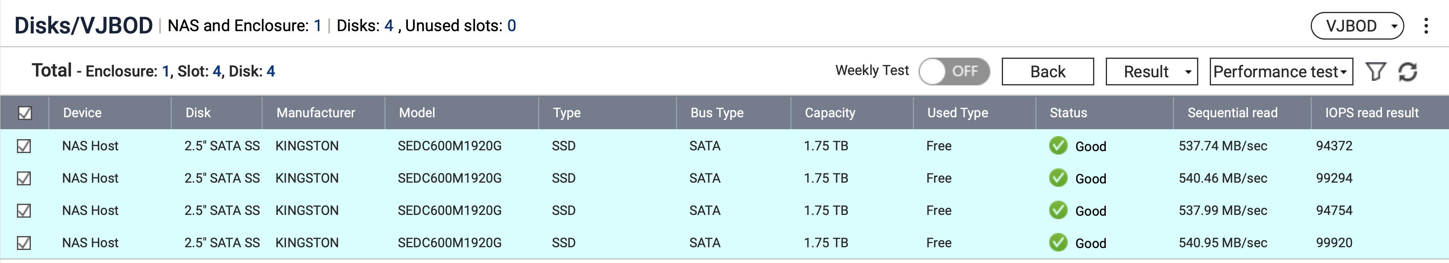Image resolution: width=1449 pixels, height=263 pixels.
Task: Click the Good status icon in 99920 row
Action: [1058, 243]
